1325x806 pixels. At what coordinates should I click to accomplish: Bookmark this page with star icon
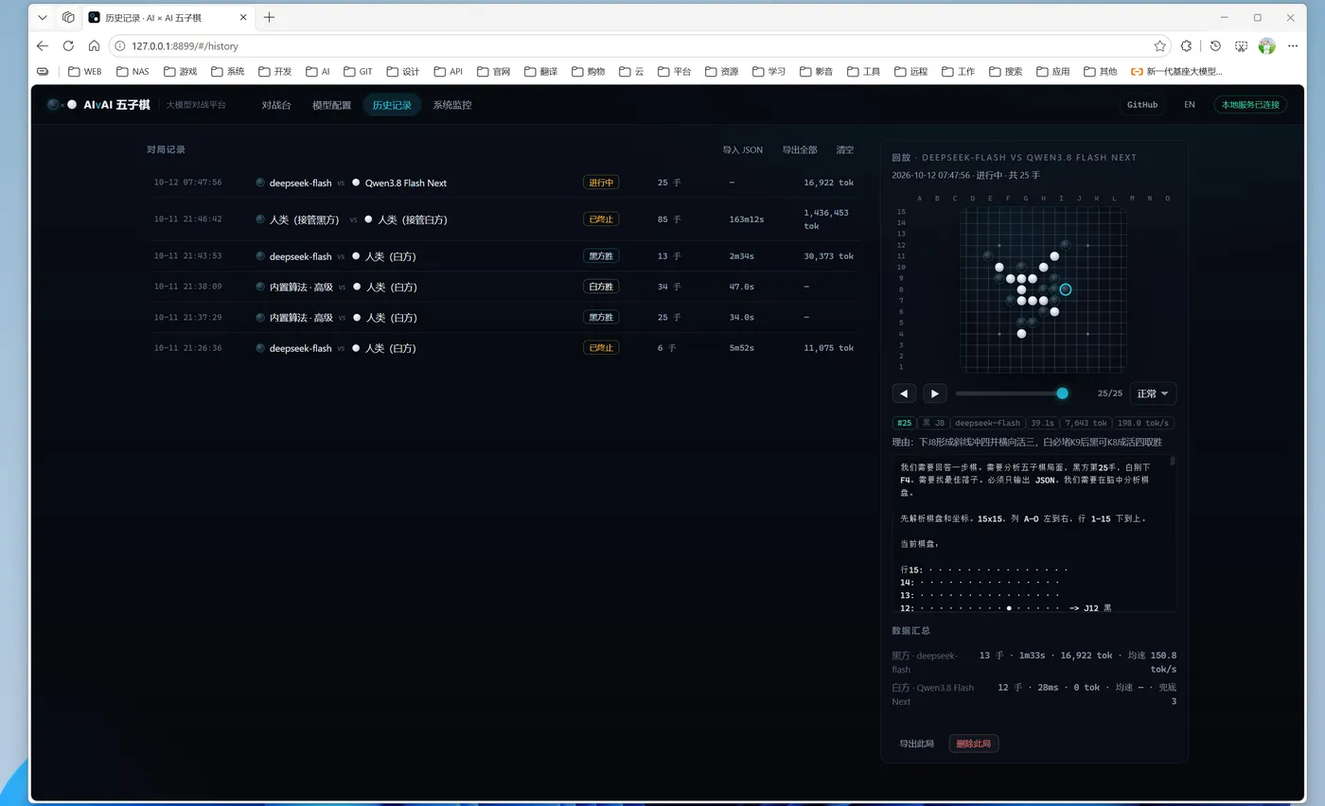coord(1159,45)
